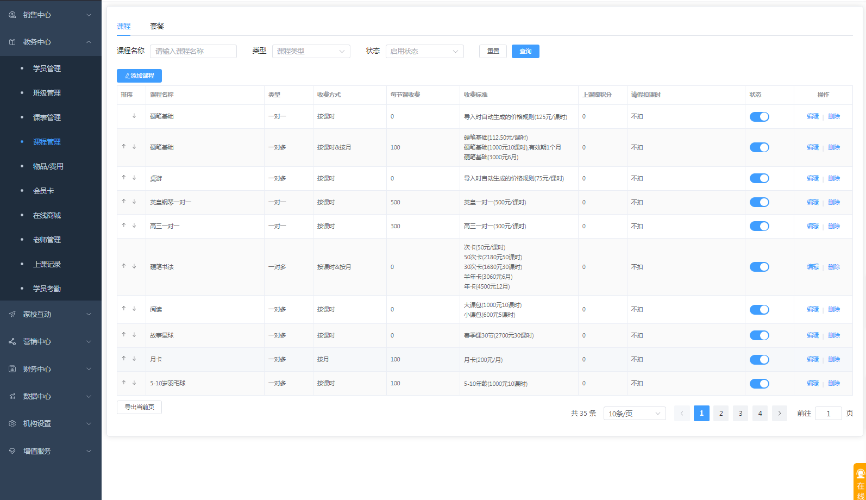Toggle the 故事星球 status switch

coord(760,335)
